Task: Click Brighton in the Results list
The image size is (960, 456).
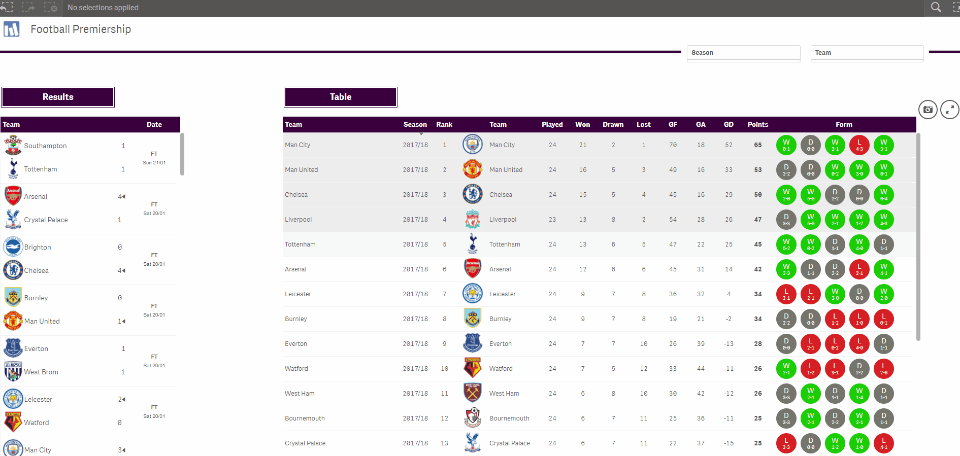Action: pyautogui.click(x=38, y=247)
